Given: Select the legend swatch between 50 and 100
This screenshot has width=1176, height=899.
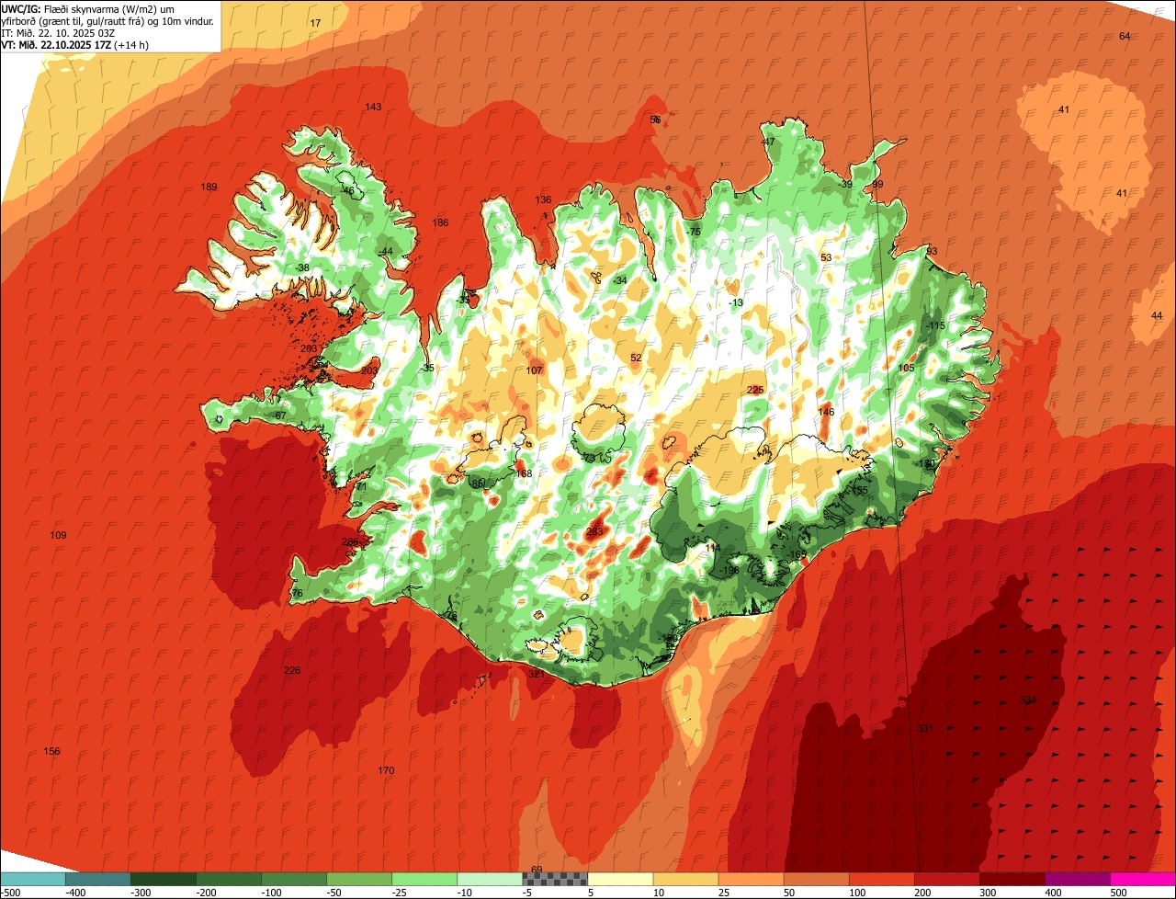Looking at the screenshot, I should [816, 879].
